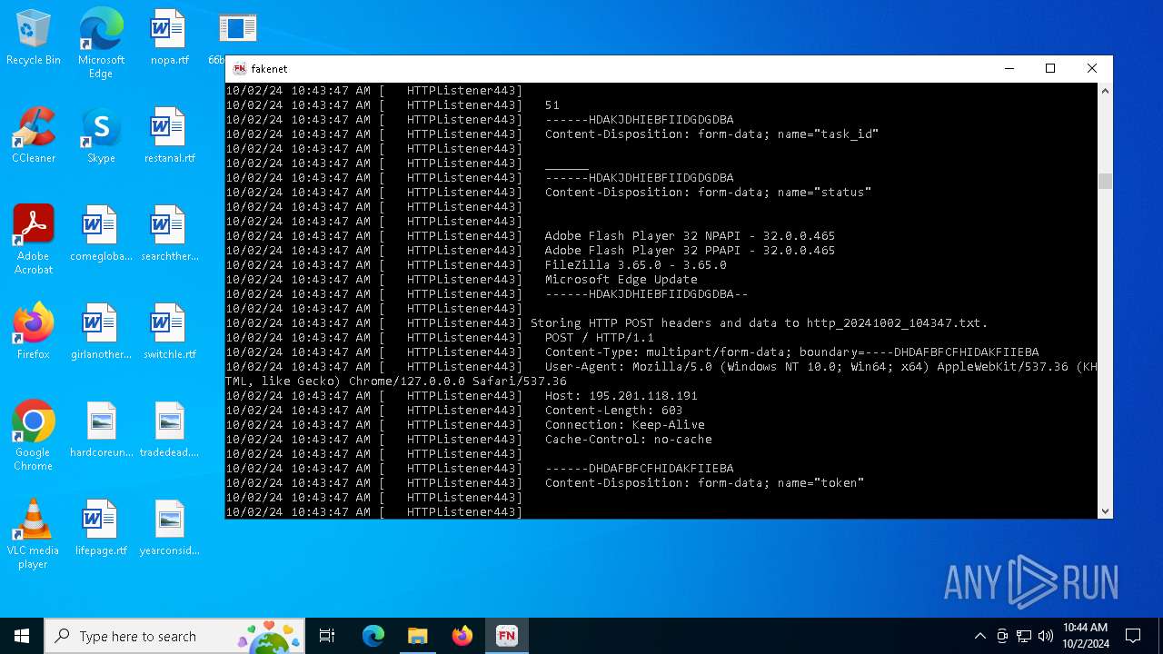Click the fakenet console scrollbar thumb

tap(1105, 181)
